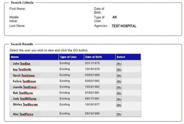Click birth date 10/24/1982 in results
This screenshot has height=124, width=184.
point(92,87)
